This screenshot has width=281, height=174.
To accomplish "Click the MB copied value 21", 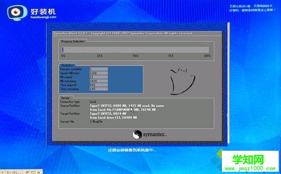I will [99, 77].
